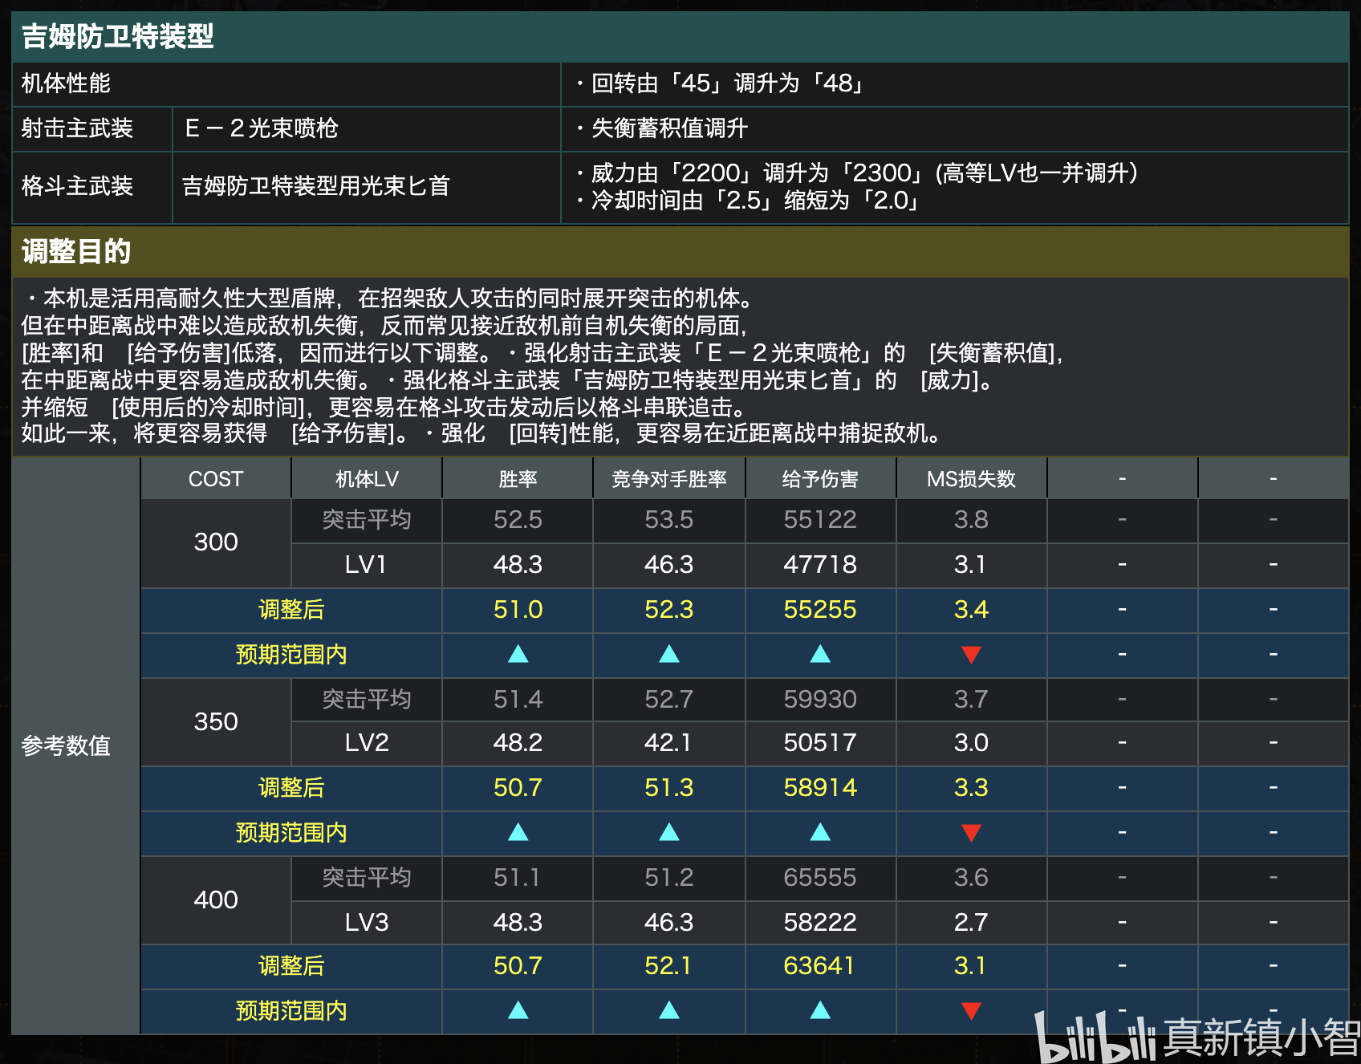Click the 失衡蓄积值调升 note
Screen dimensions: 1361x1064
pyautogui.click(x=662, y=128)
